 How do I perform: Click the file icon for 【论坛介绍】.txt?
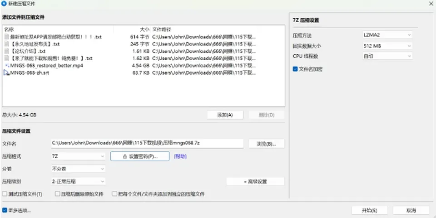(x=7, y=51)
